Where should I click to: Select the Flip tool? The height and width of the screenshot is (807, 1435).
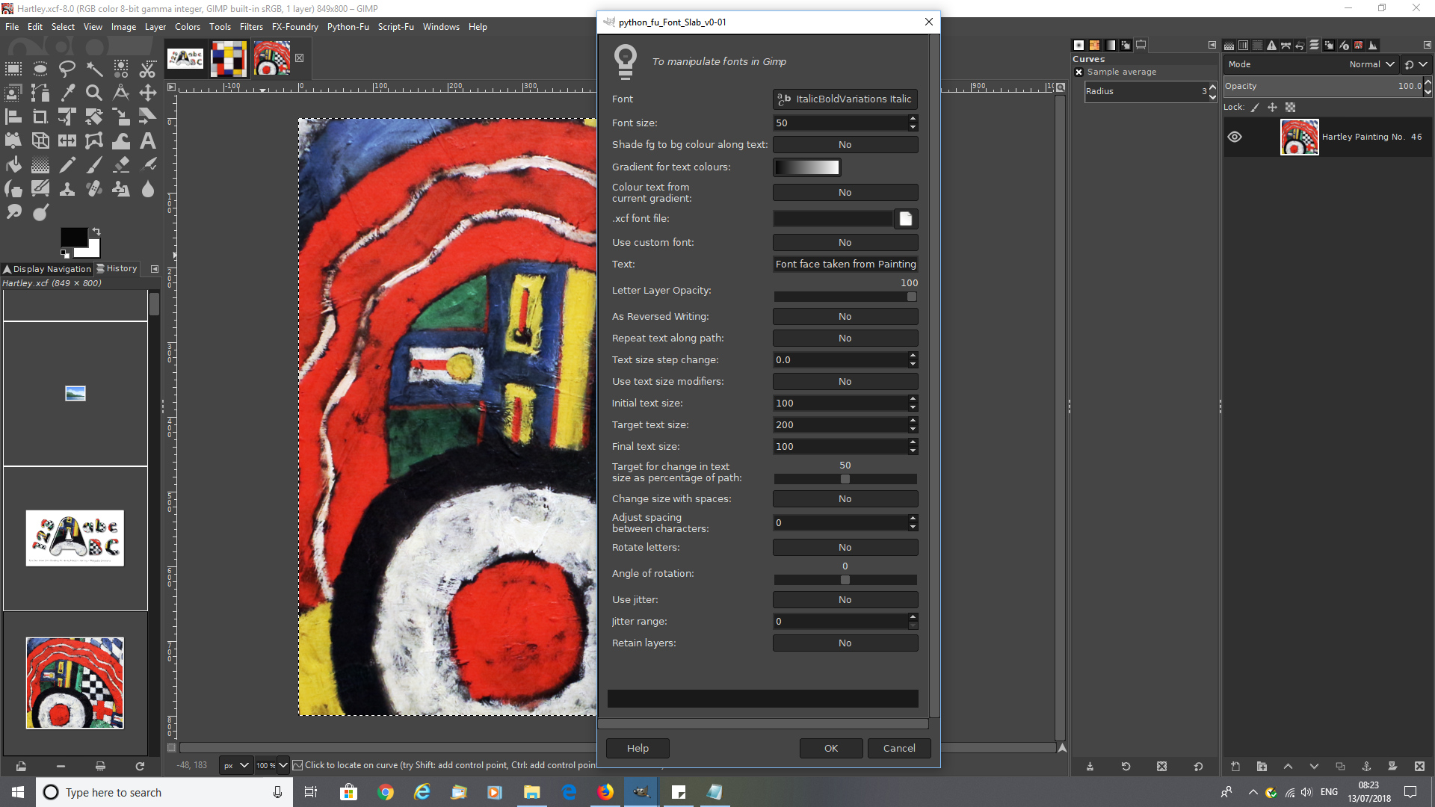pyautogui.click(x=67, y=140)
